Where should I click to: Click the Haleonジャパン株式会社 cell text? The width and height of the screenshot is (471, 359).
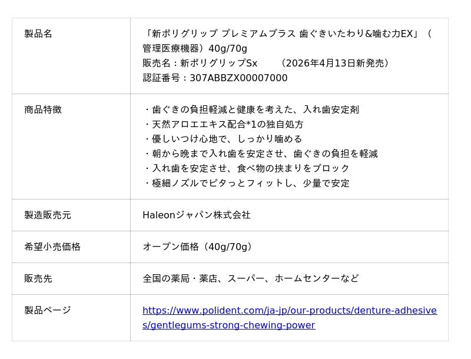(197, 215)
